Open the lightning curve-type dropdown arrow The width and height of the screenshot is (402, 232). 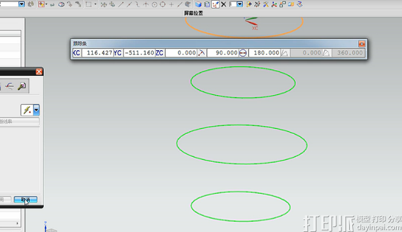[x=36, y=110]
